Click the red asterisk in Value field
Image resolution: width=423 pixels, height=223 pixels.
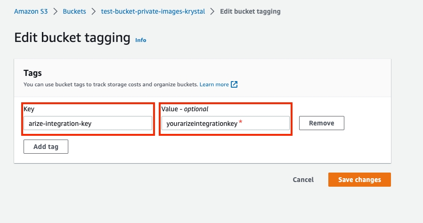241,122
